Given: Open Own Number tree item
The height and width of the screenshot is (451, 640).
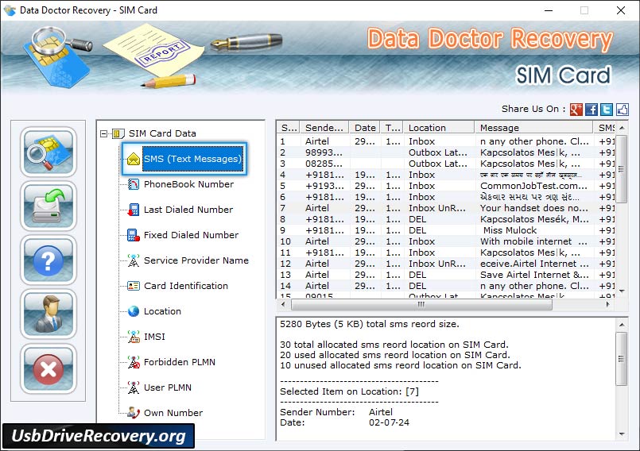Looking at the screenshot, I should pos(173,413).
